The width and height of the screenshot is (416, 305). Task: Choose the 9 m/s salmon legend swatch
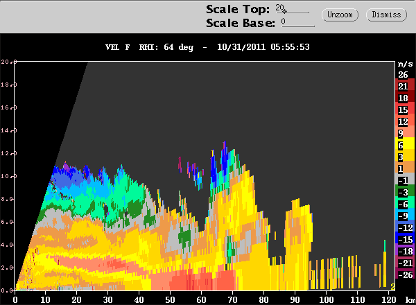click(x=405, y=133)
